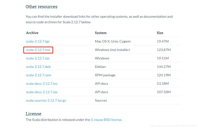Open the scala-docs-2.12.7.txz link
Screen dimensions: 198x129
tap(42, 84)
